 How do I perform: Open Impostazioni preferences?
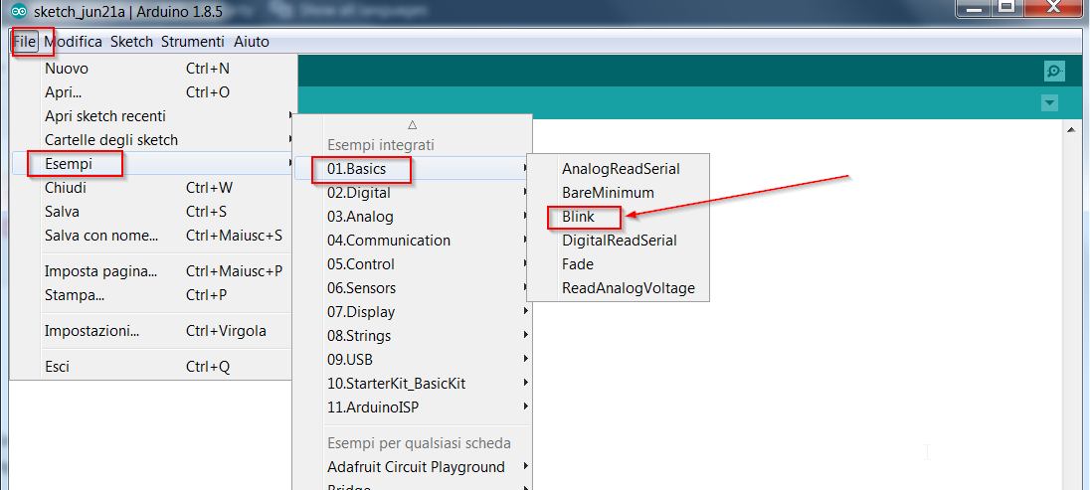[92, 331]
